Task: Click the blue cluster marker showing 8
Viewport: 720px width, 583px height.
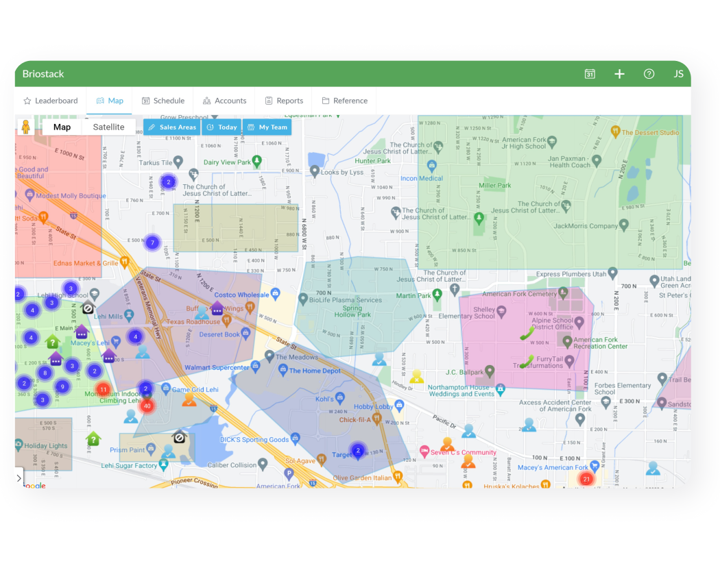Action: coord(45,373)
